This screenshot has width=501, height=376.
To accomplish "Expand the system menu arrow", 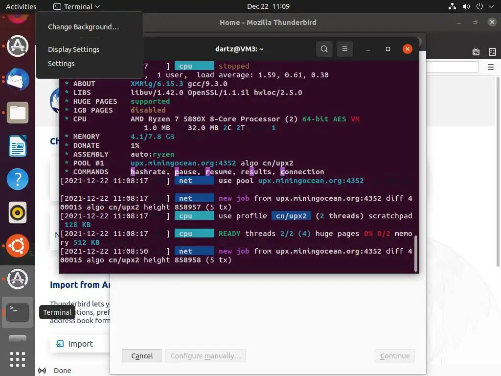I will (491, 6).
